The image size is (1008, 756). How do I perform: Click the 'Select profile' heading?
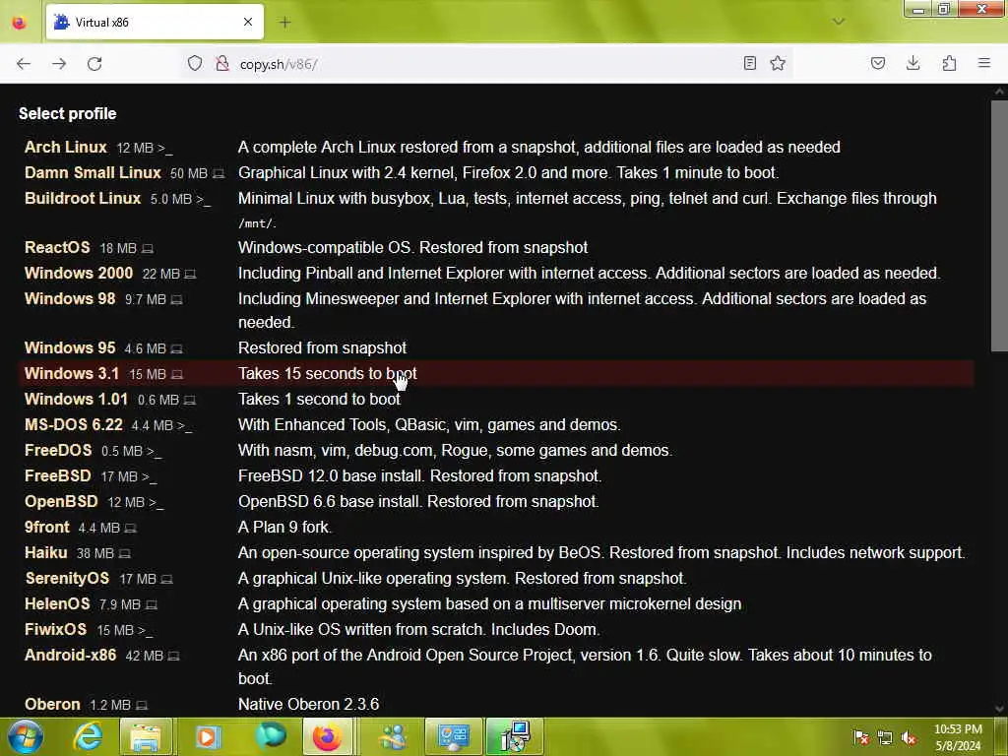point(68,114)
